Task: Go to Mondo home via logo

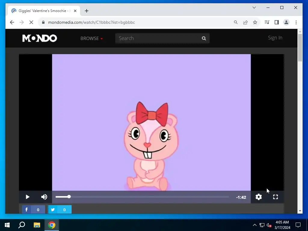Action: tap(39, 38)
